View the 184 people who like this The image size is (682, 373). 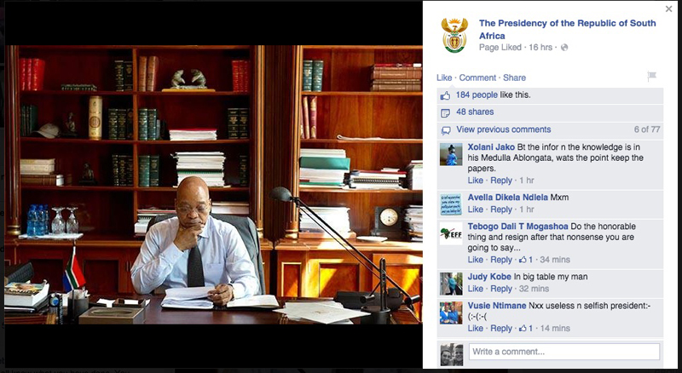pos(477,95)
